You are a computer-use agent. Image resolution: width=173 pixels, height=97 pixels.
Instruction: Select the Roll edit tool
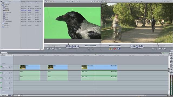coord(171,60)
